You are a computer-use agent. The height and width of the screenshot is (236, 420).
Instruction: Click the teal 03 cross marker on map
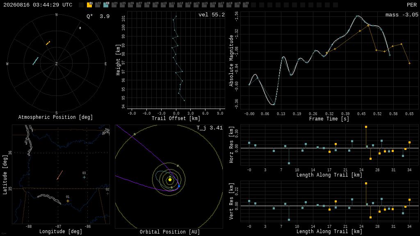click(x=84, y=177)
